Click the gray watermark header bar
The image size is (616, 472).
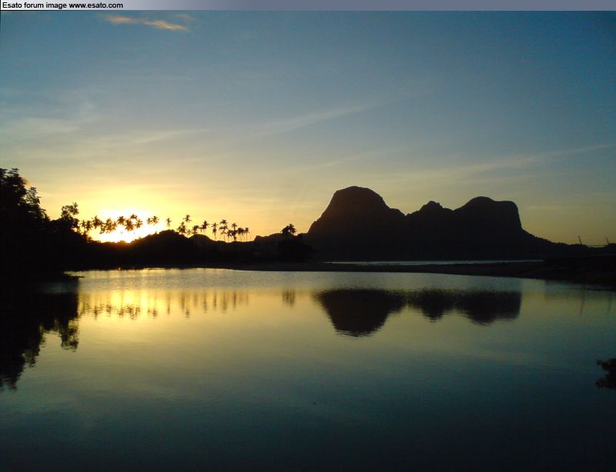[x=370, y=5]
